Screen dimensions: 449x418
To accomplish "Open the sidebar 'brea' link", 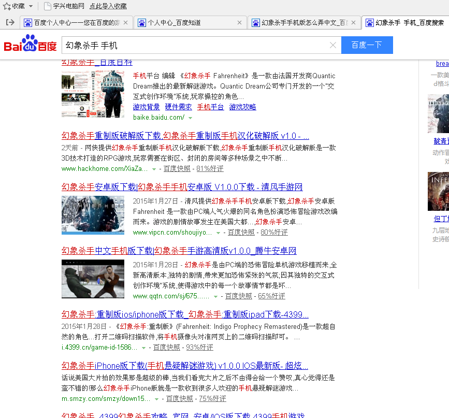I will click(x=442, y=63).
